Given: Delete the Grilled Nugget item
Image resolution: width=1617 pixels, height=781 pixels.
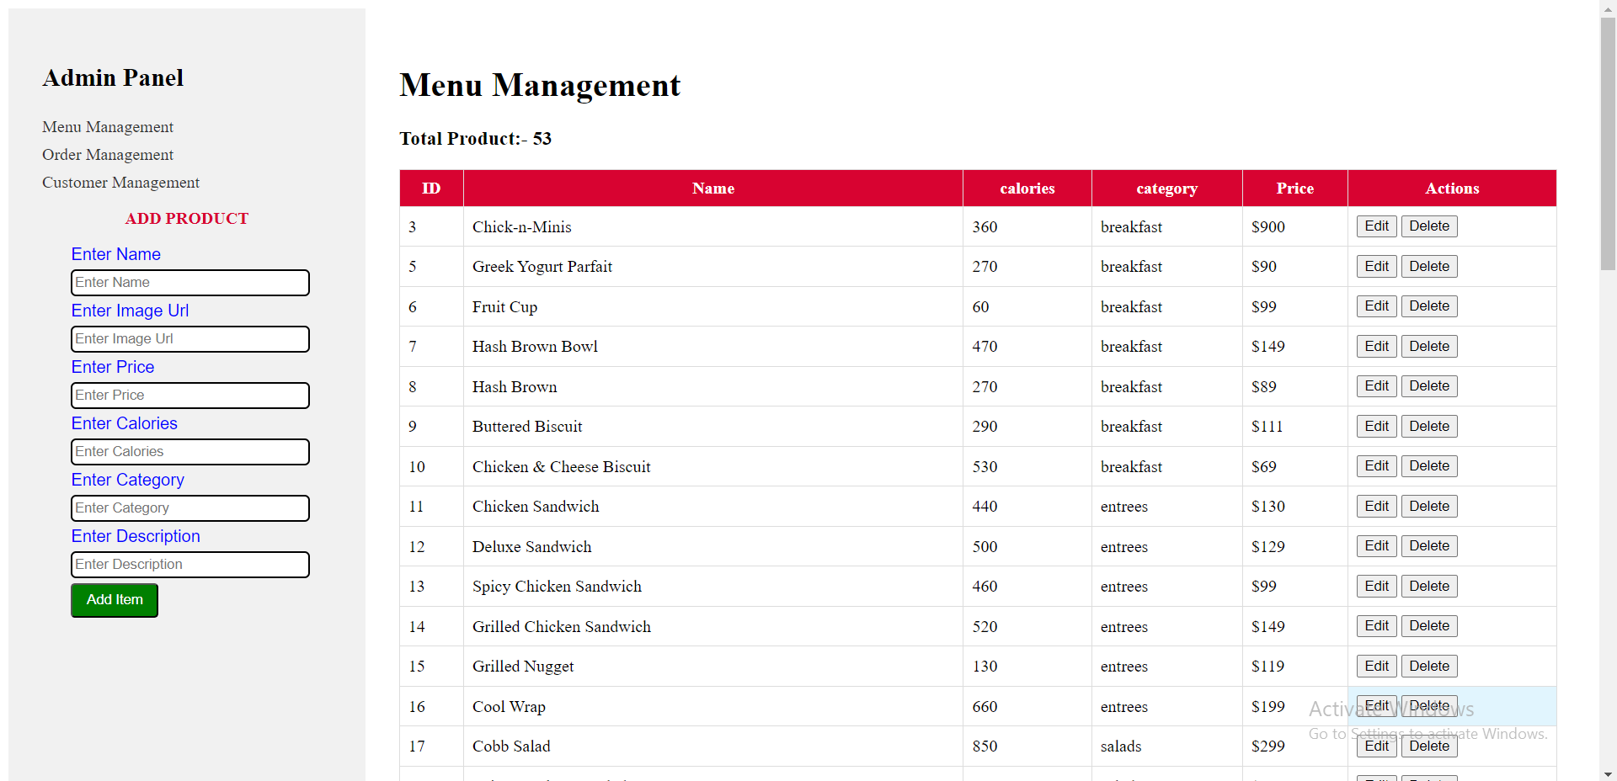Looking at the screenshot, I should click(x=1429, y=667).
